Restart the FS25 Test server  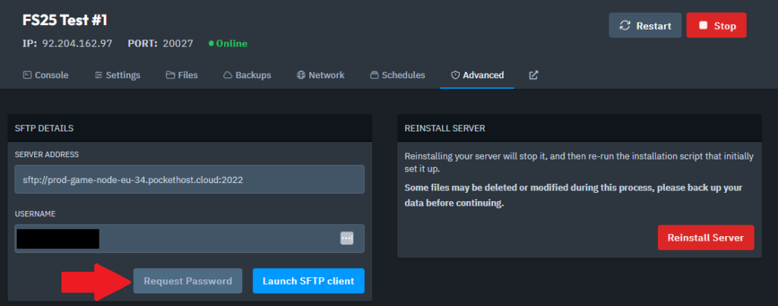pos(645,26)
